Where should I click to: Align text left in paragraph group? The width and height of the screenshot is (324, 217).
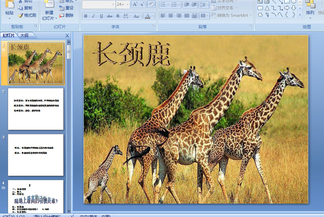(x=163, y=16)
